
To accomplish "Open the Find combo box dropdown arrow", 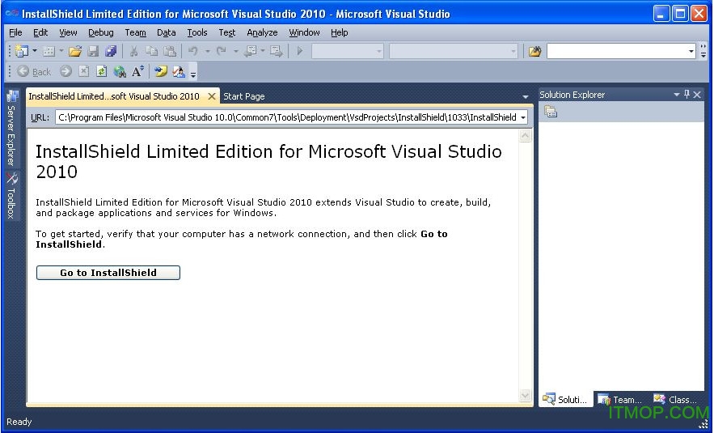I will coord(691,51).
